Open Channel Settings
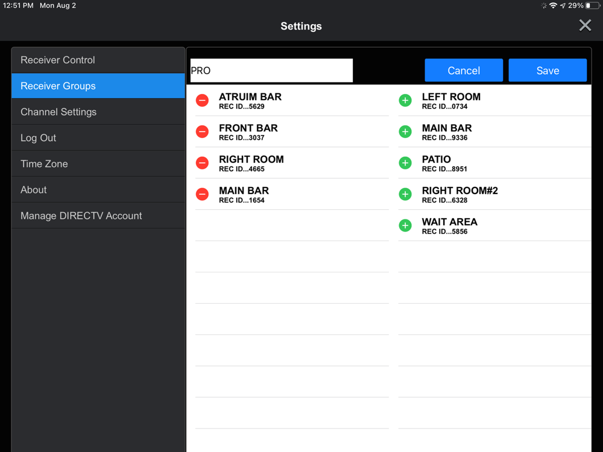Image resolution: width=603 pixels, height=452 pixels. [98, 112]
